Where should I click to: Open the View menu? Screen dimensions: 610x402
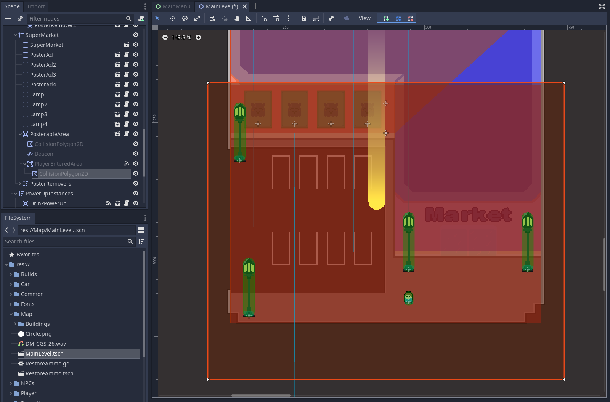click(x=364, y=18)
